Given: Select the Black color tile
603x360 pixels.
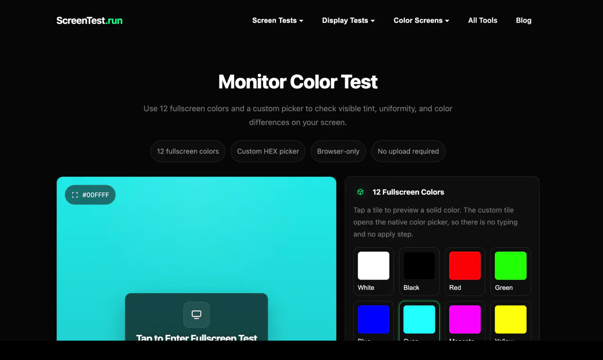Looking at the screenshot, I should [419, 271].
